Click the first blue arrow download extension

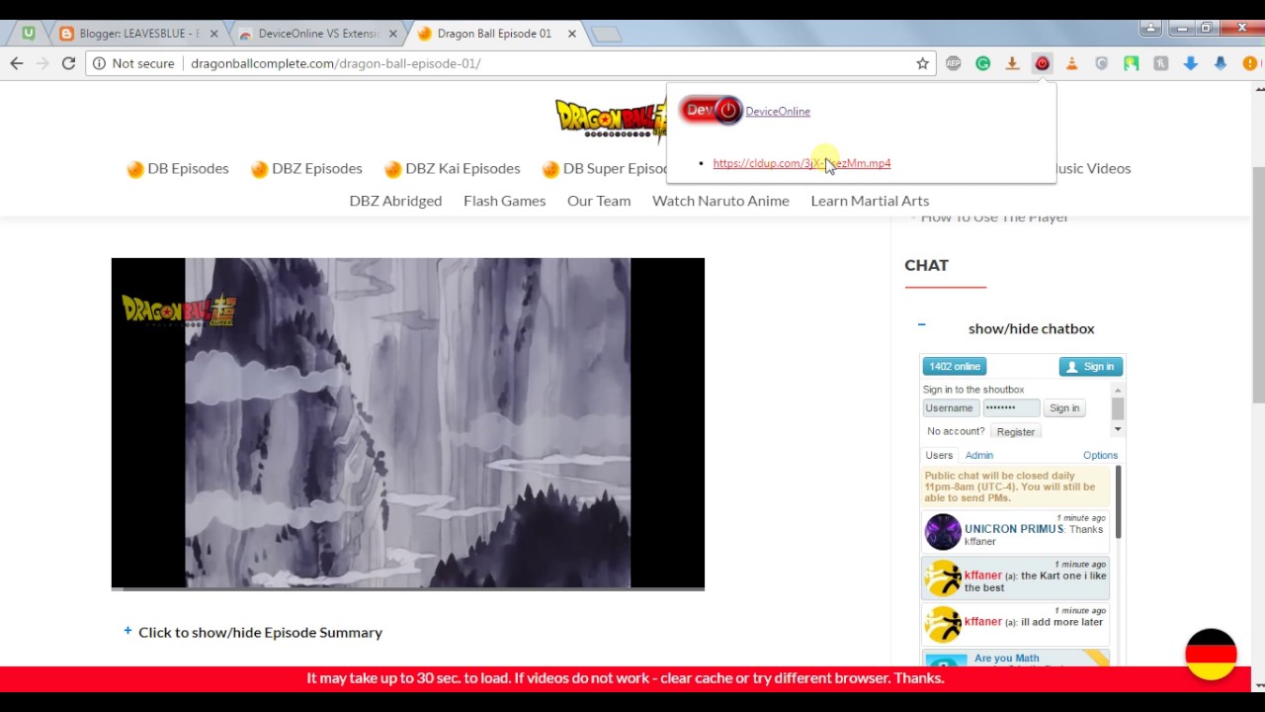coord(1190,63)
